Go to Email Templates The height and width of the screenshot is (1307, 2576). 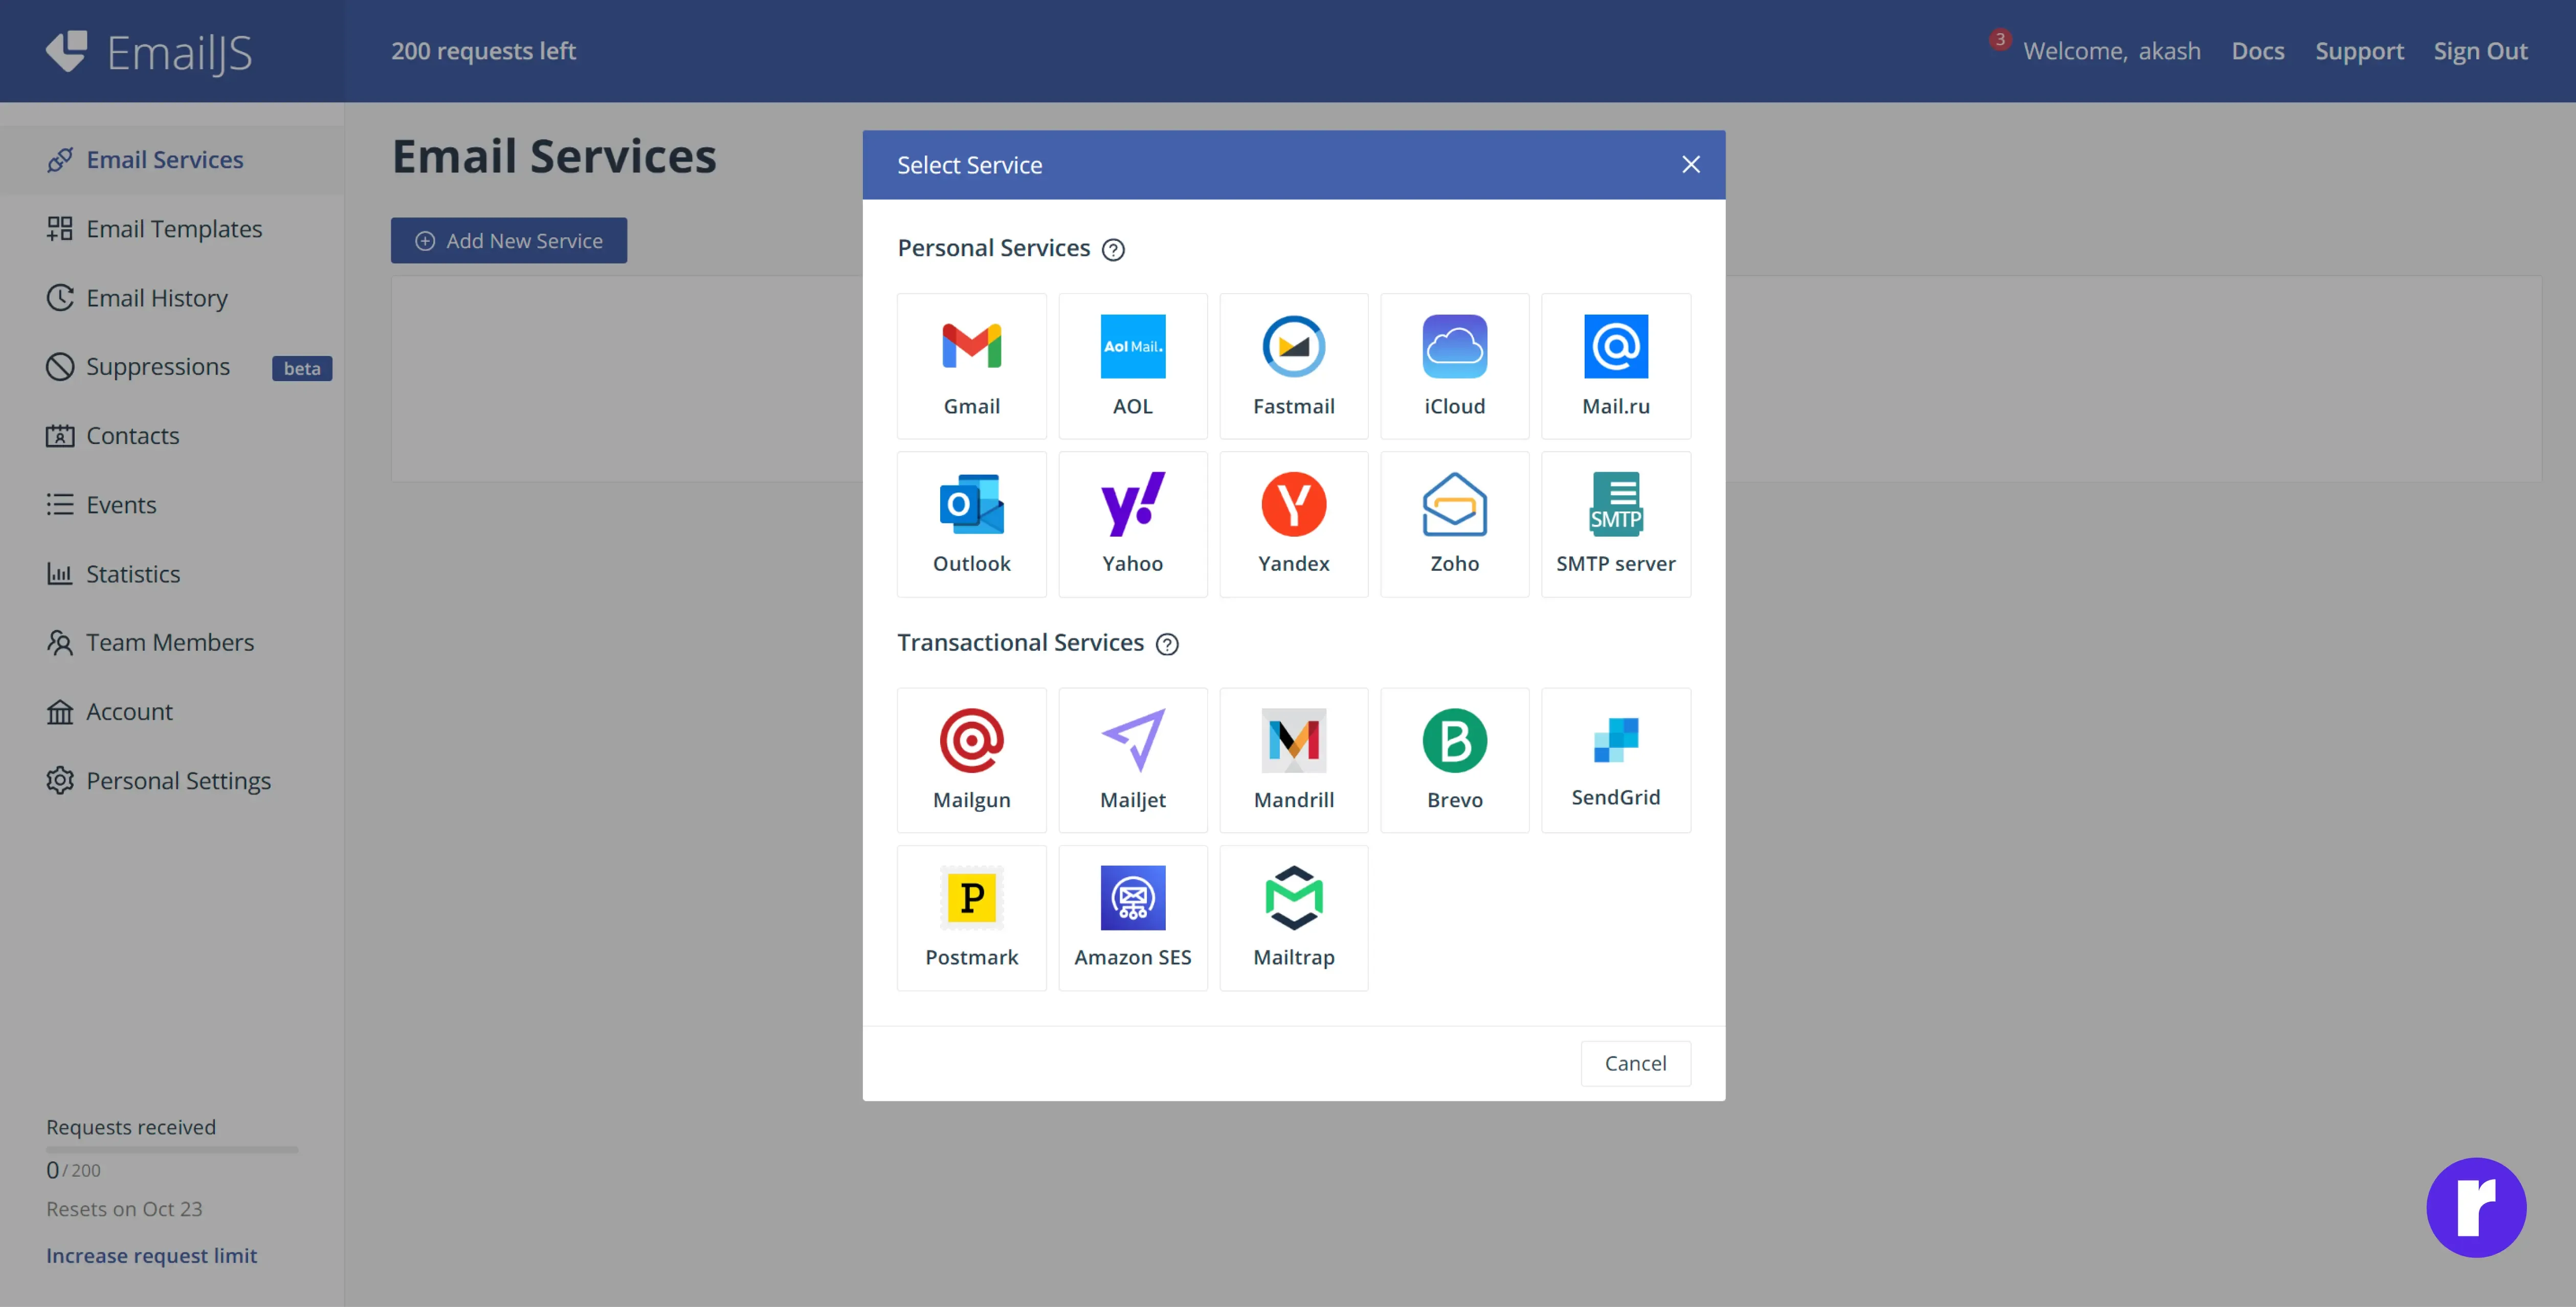click(x=172, y=229)
